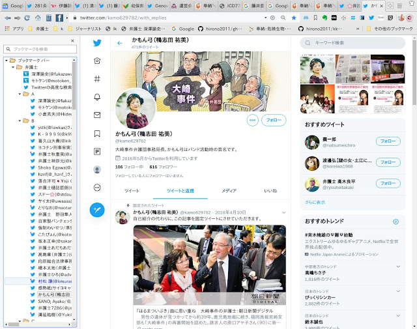Collapse the 弁護士 folder in bookmark tree
The width and height of the screenshot is (417, 329).
point(13,67)
